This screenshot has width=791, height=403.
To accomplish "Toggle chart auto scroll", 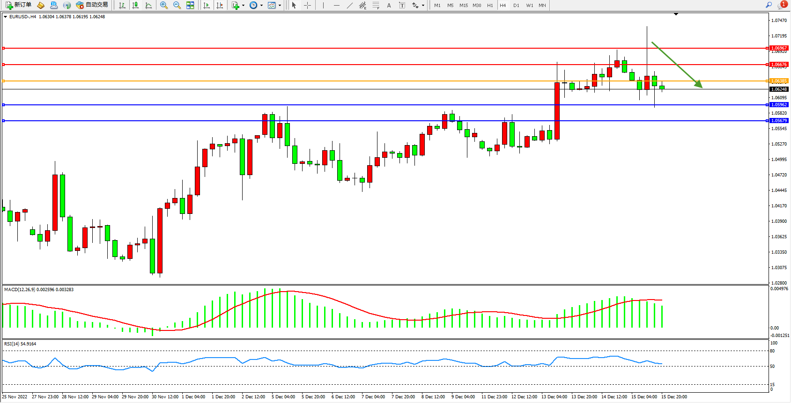I will click(x=206, y=5).
